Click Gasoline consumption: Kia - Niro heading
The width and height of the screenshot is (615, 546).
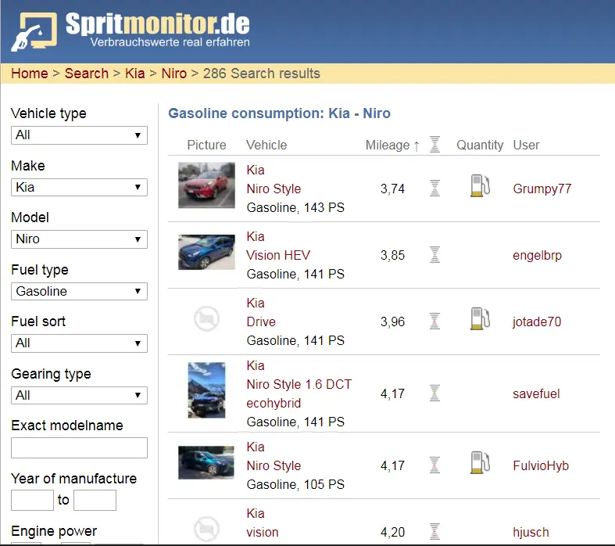[279, 113]
